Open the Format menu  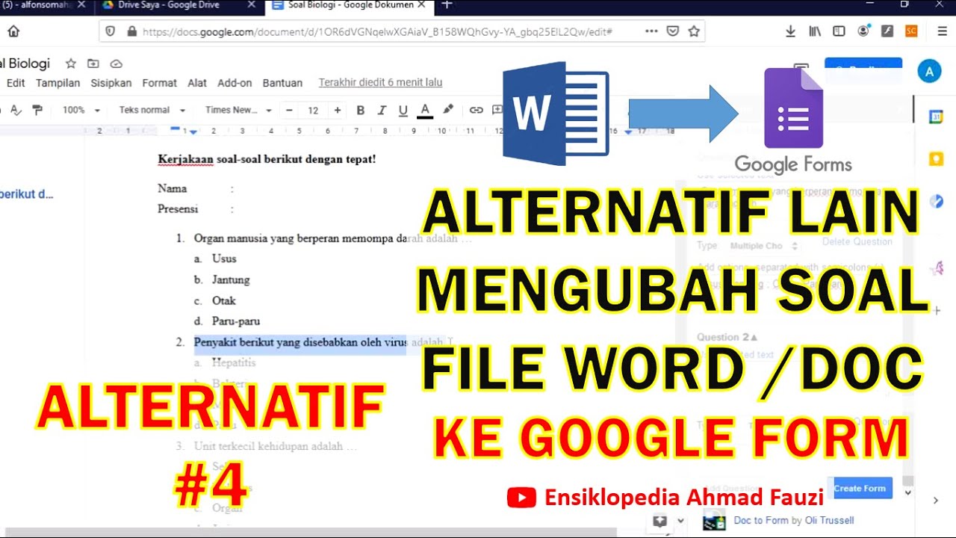(160, 83)
